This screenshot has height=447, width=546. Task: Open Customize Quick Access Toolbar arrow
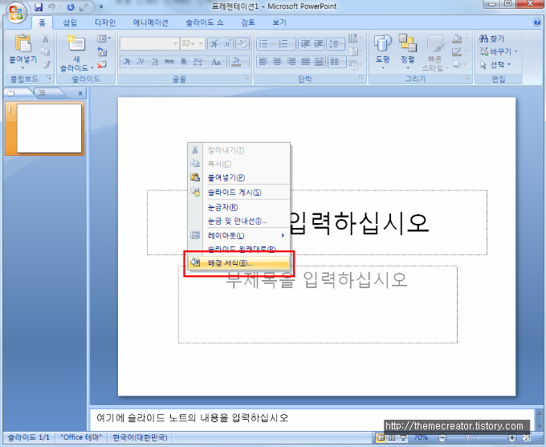(x=101, y=7)
